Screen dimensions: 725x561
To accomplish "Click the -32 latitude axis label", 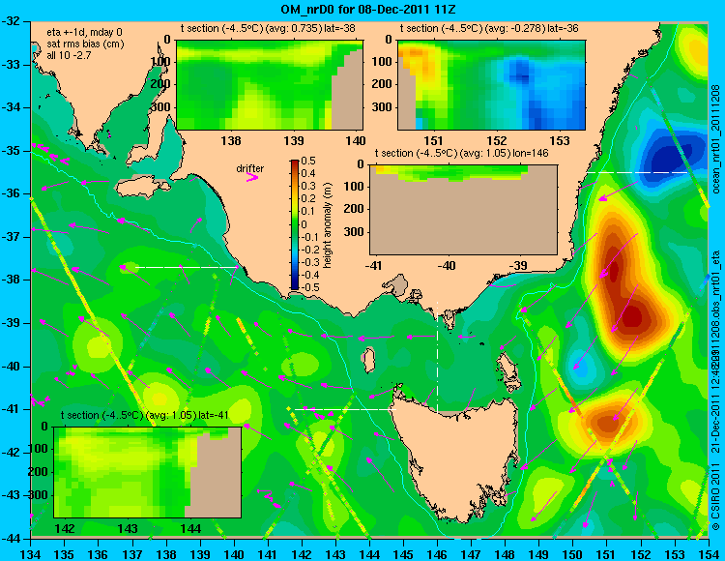I will coord(13,21).
